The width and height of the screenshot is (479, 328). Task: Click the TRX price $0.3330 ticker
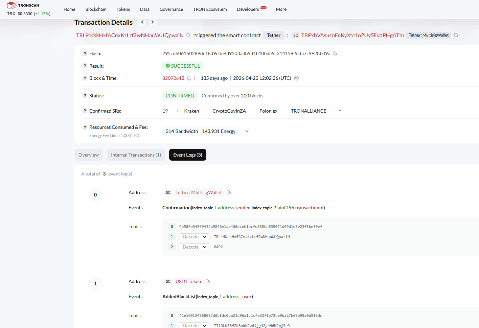click(29, 14)
